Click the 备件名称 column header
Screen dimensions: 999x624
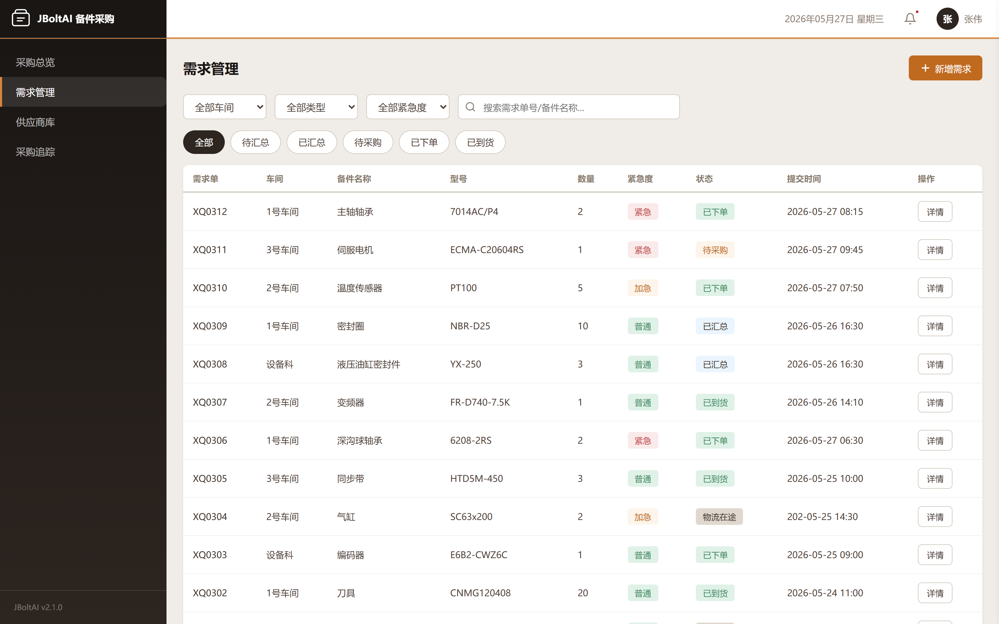(354, 179)
